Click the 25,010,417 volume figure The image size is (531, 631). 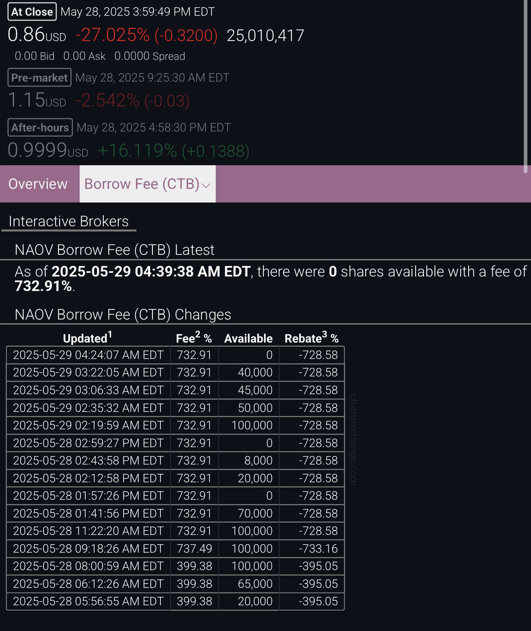(265, 35)
